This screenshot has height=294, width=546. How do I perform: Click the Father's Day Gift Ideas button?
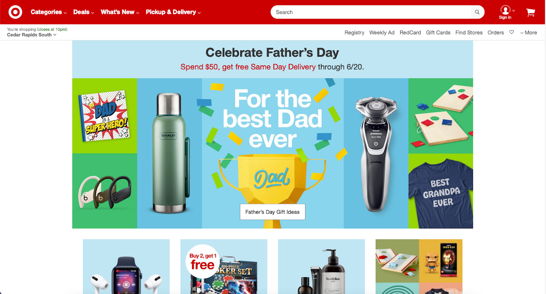point(272,212)
